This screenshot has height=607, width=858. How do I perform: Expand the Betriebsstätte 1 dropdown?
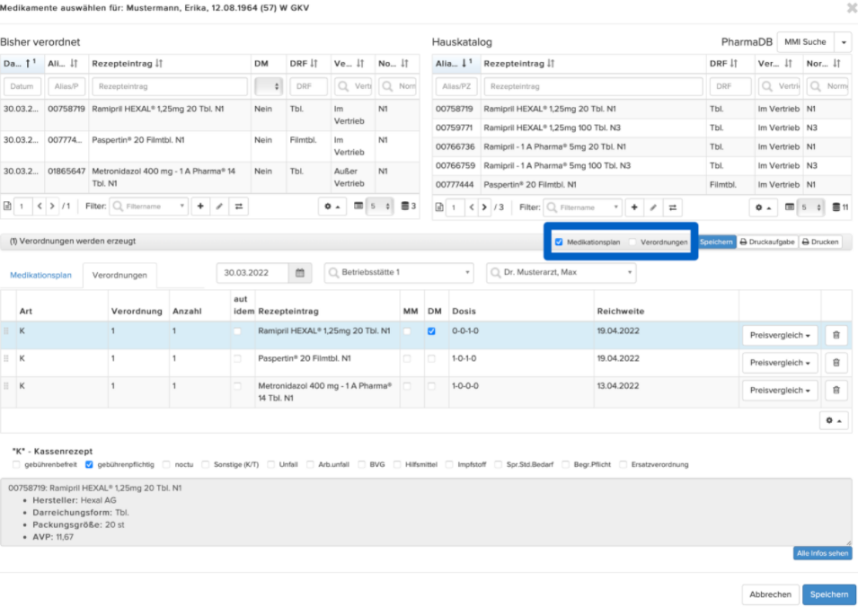click(x=399, y=272)
